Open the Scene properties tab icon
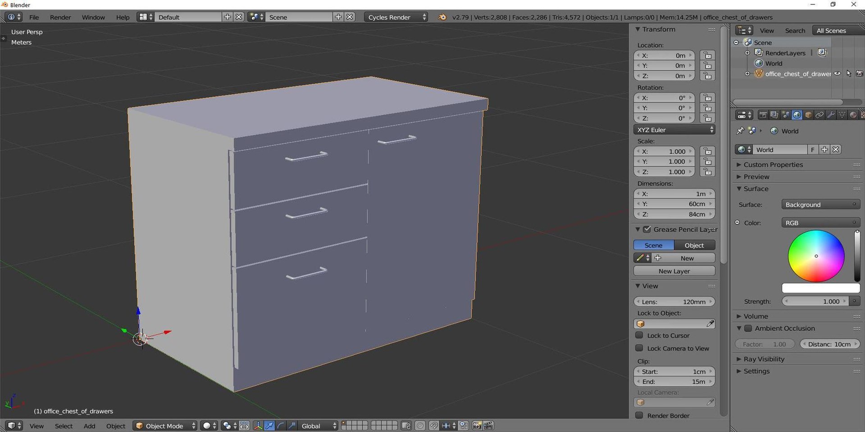The height and width of the screenshot is (432, 865). tap(785, 115)
